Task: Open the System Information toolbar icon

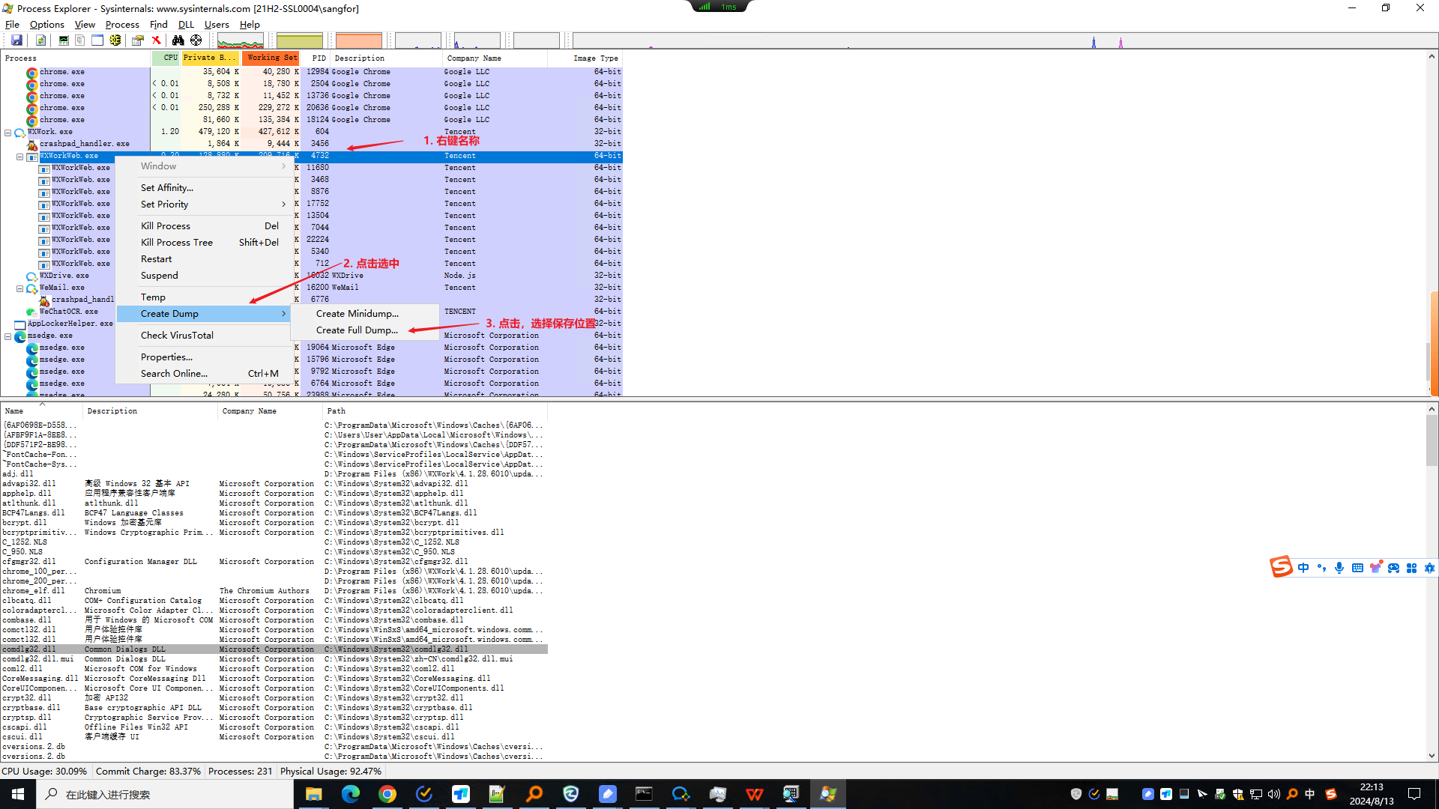Action: [64, 40]
